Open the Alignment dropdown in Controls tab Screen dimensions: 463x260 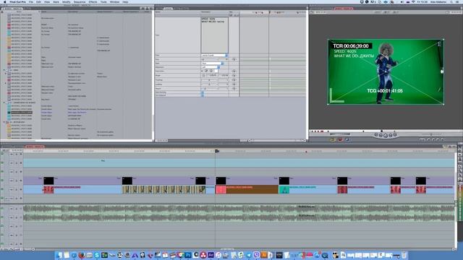[x=211, y=67]
